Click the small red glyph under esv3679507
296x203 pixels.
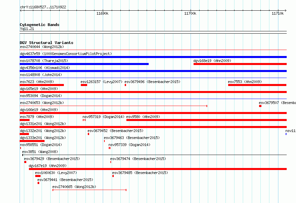click(260, 106)
